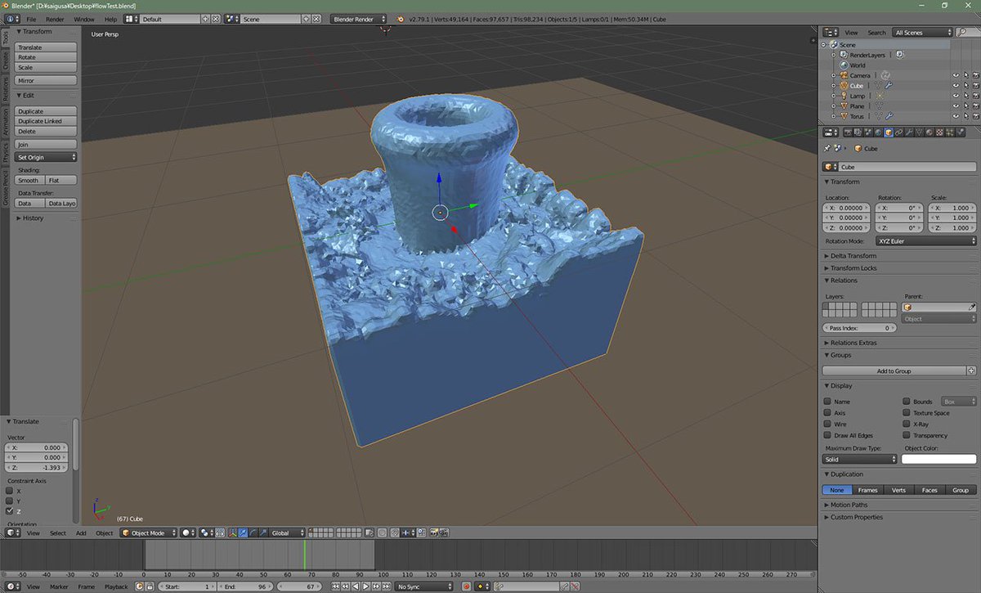981x593 pixels.
Task: Enable the Transparency checkbox
Action: coord(907,435)
